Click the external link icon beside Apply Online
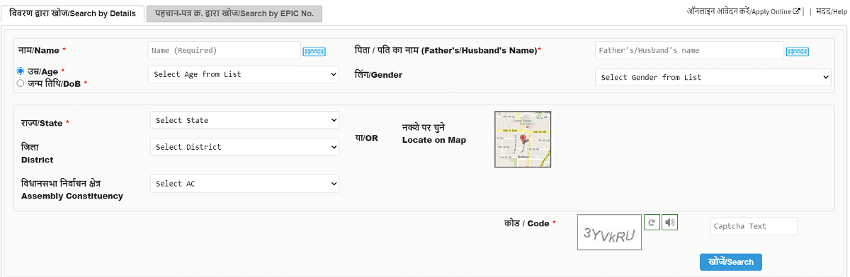The width and height of the screenshot is (850, 277). [x=797, y=11]
